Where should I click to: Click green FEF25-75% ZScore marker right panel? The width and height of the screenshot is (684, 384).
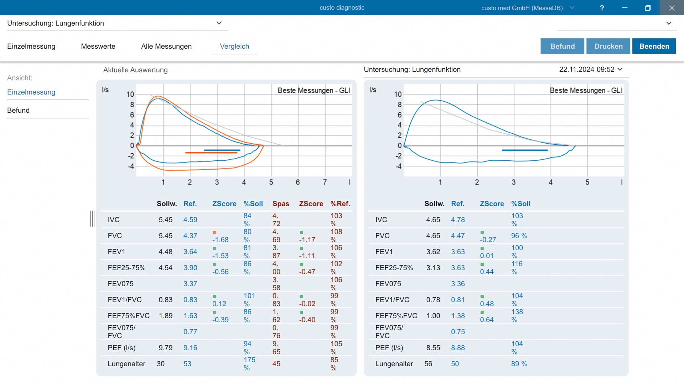click(x=482, y=265)
